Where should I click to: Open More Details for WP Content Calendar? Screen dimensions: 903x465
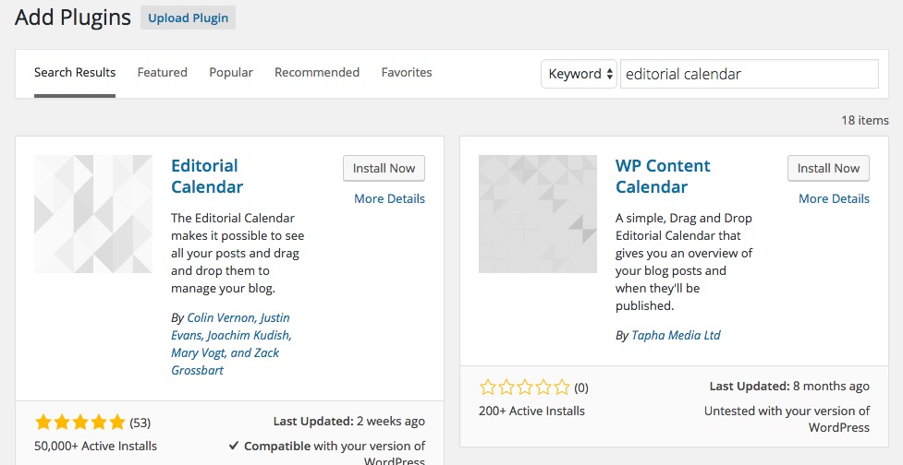[x=834, y=199]
